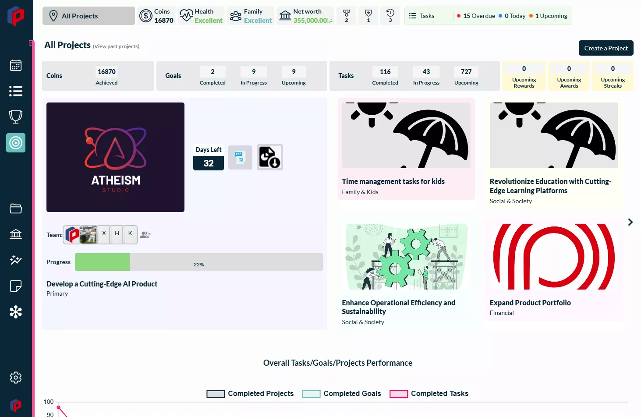Click team member avatar X
Image resolution: width=641 pixels, height=417 pixels.
[104, 233]
